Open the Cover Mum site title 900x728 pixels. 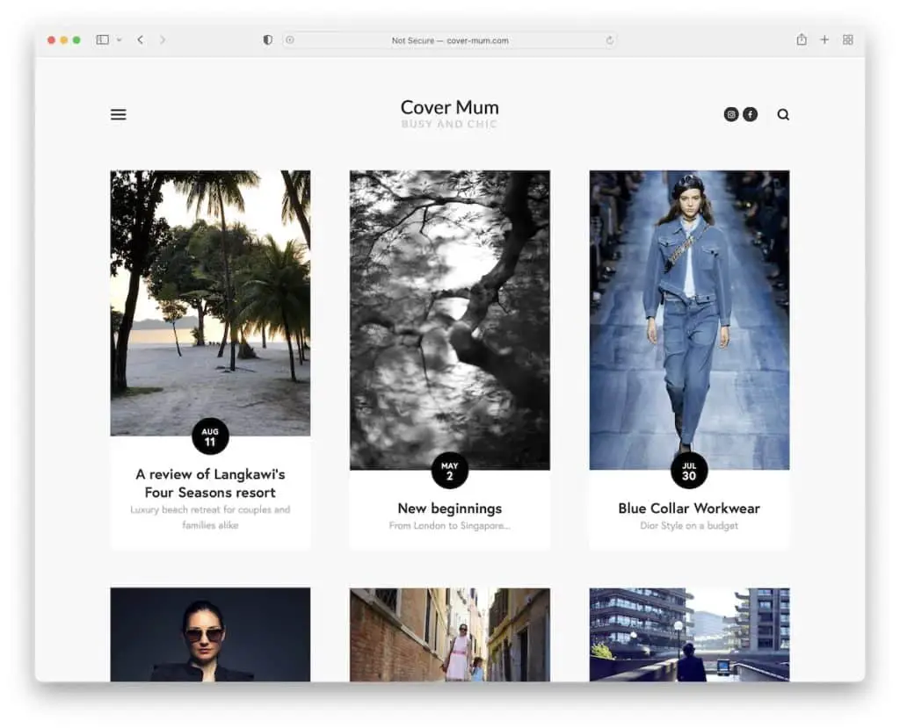[x=449, y=108]
